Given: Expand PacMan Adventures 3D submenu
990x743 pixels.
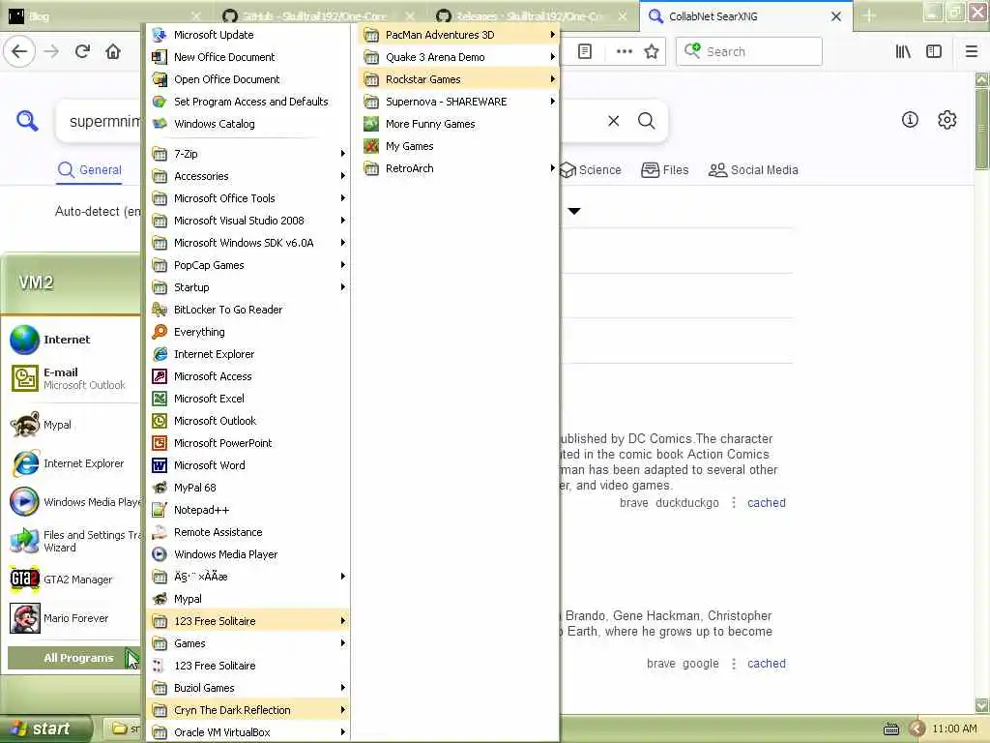Looking at the screenshot, I should (459, 35).
